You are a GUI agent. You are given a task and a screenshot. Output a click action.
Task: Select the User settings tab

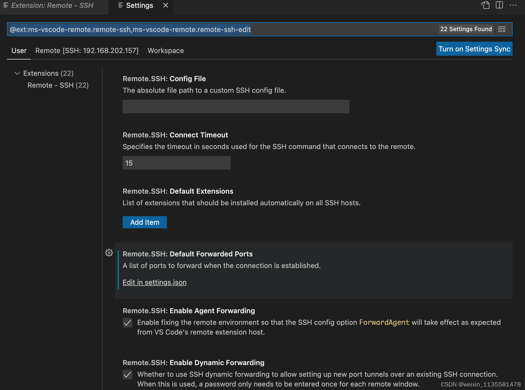(19, 51)
